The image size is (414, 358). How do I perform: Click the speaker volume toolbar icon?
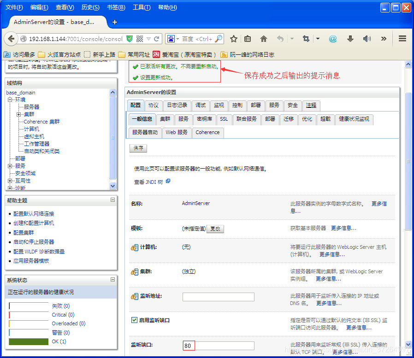coord(367,39)
